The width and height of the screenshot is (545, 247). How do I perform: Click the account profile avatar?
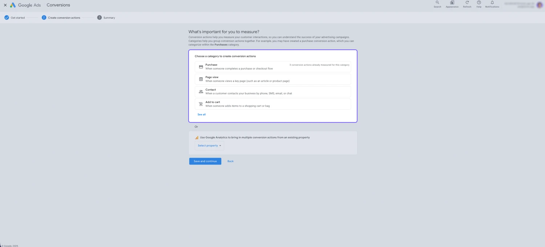[x=540, y=5]
